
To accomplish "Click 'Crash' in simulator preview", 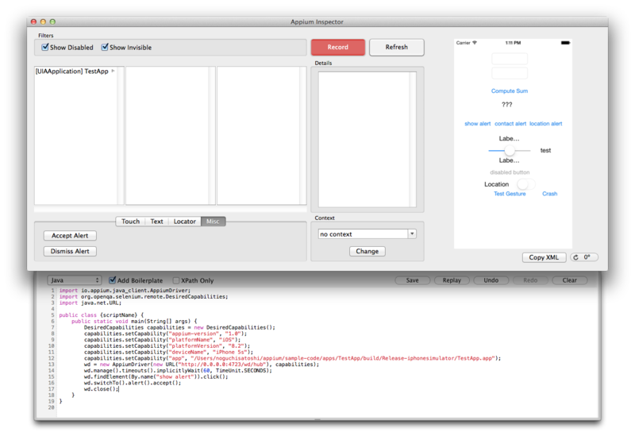I will (x=549, y=194).
